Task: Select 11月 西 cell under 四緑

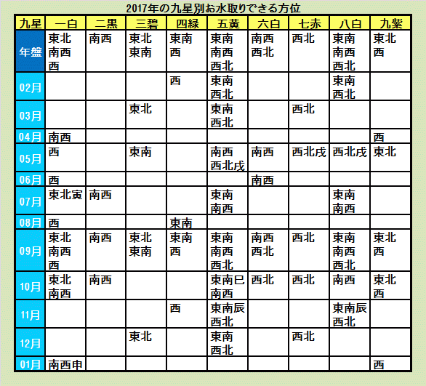Action: (x=187, y=314)
